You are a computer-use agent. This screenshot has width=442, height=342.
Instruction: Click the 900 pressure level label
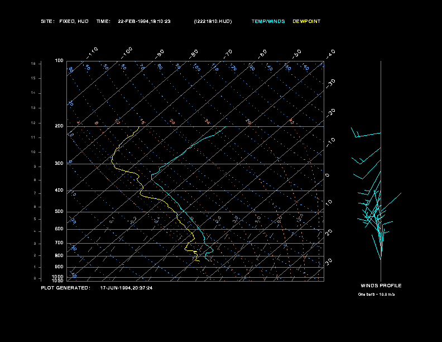pos(59,267)
